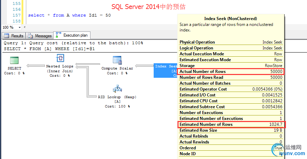Open the Results tab
This screenshot has width=307, height=159.
tap(14, 36)
